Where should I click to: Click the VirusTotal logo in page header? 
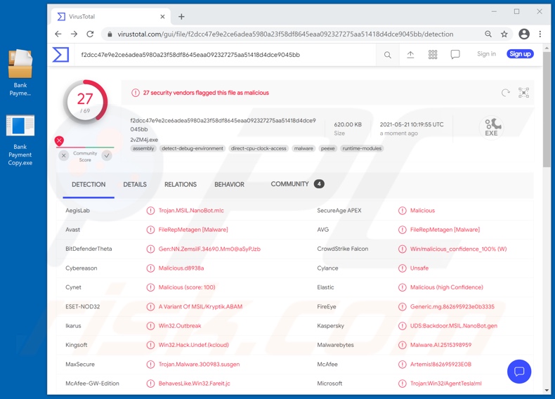pyautogui.click(x=60, y=55)
